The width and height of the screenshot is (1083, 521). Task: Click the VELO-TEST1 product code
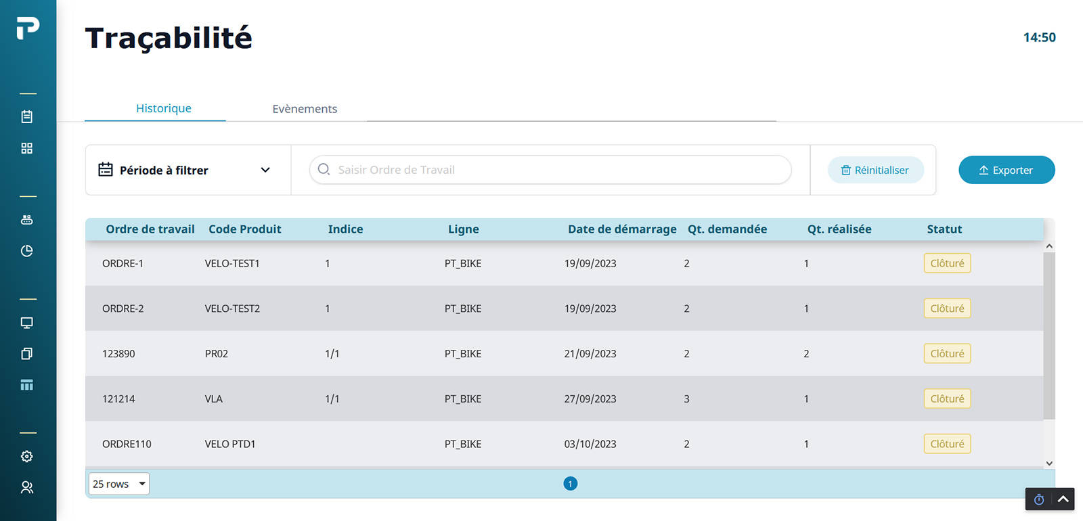232,263
